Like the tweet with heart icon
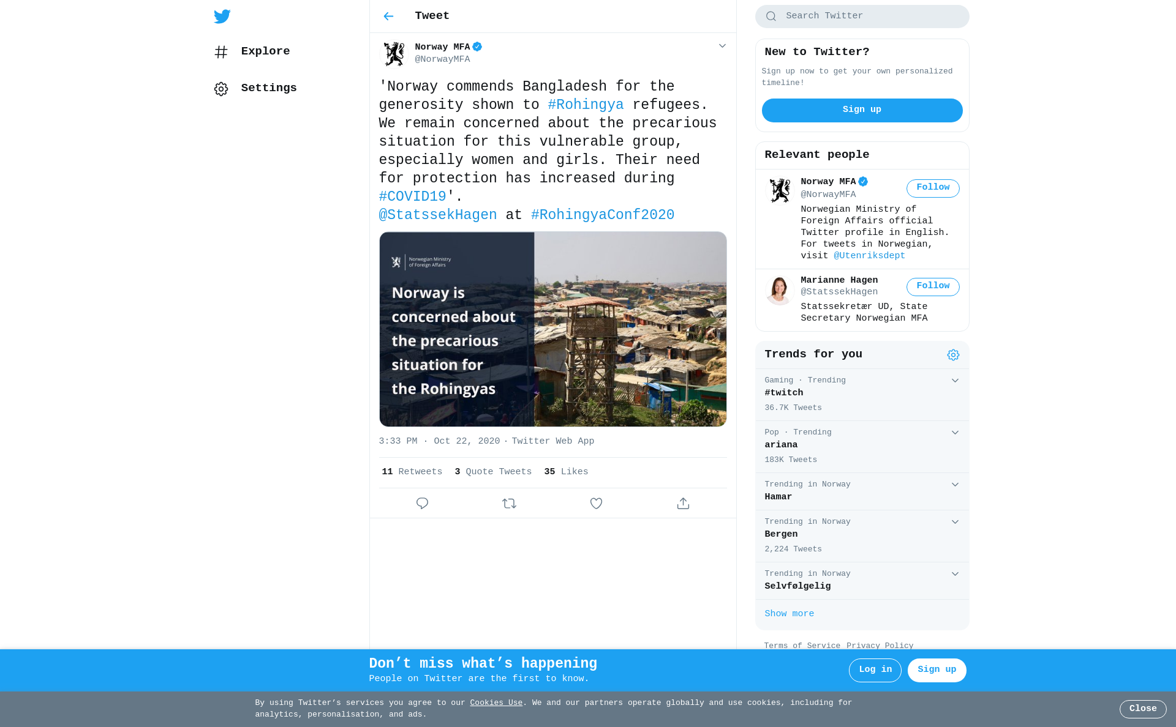This screenshot has width=1176, height=727. tap(596, 503)
